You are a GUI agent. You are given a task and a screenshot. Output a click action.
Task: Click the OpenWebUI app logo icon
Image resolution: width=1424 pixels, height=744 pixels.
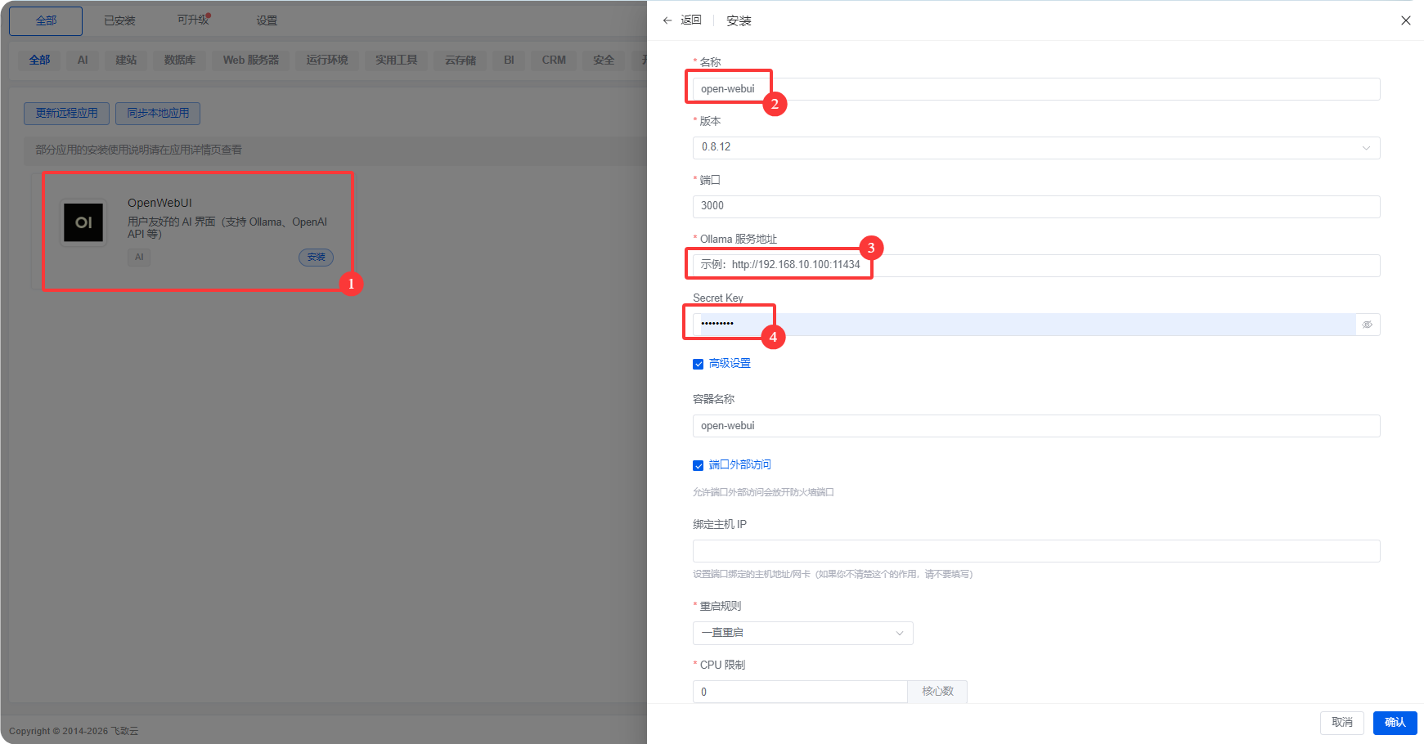pyautogui.click(x=83, y=222)
